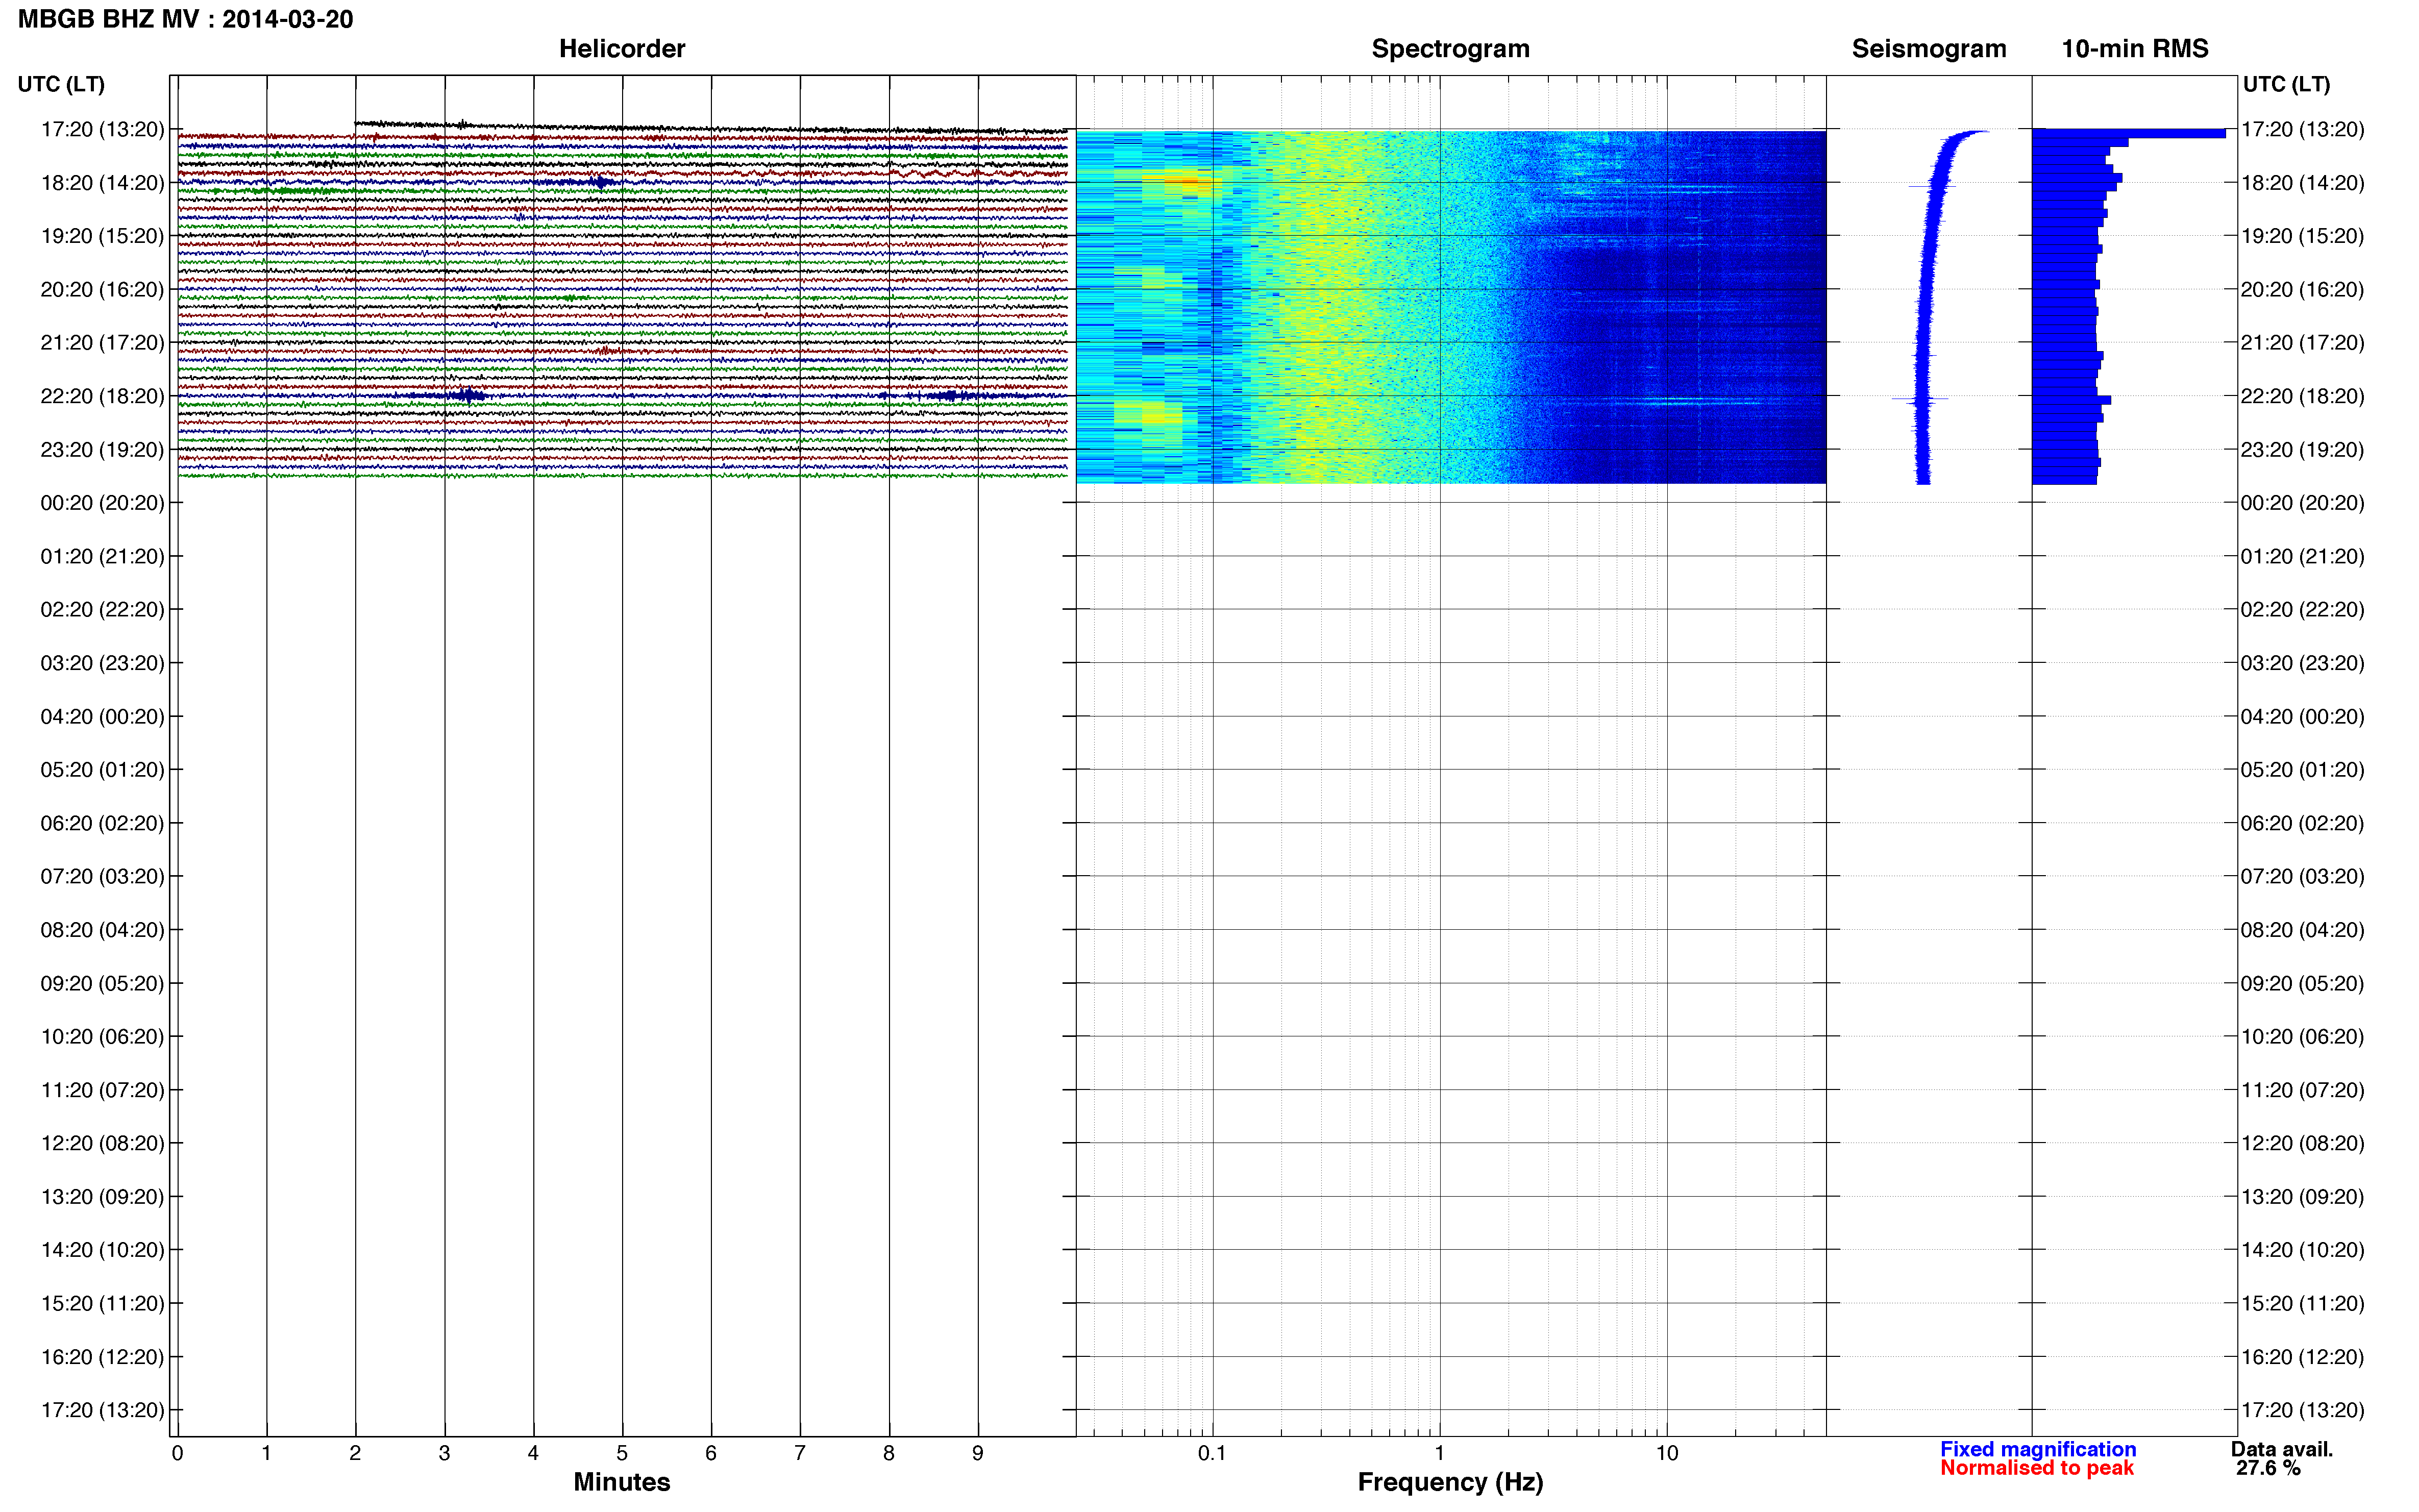Screen dimensions: 2419x1512
Task: Click the 18:20 (14:20) left time label
Action: tap(102, 182)
